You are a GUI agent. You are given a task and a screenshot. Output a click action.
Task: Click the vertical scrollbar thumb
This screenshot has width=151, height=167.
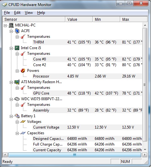point(145,85)
